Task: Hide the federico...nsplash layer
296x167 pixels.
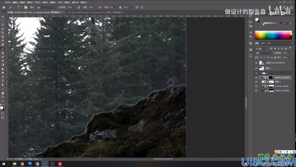Action: click(x=256, y=91)
